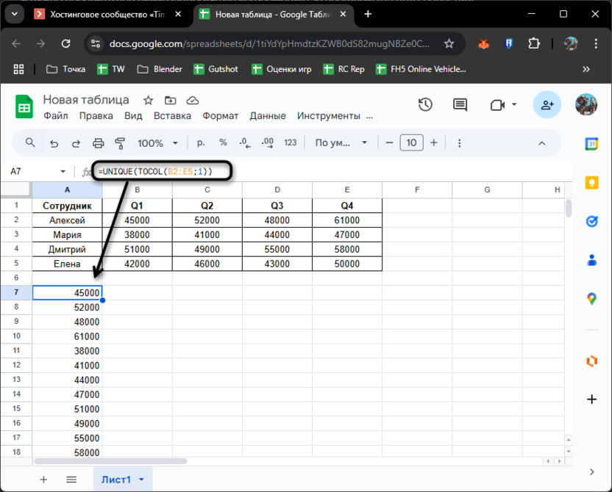Increase font size with plus button
Image resolution: width=612 pixels, height=492 pixels.
pos(434,143)
